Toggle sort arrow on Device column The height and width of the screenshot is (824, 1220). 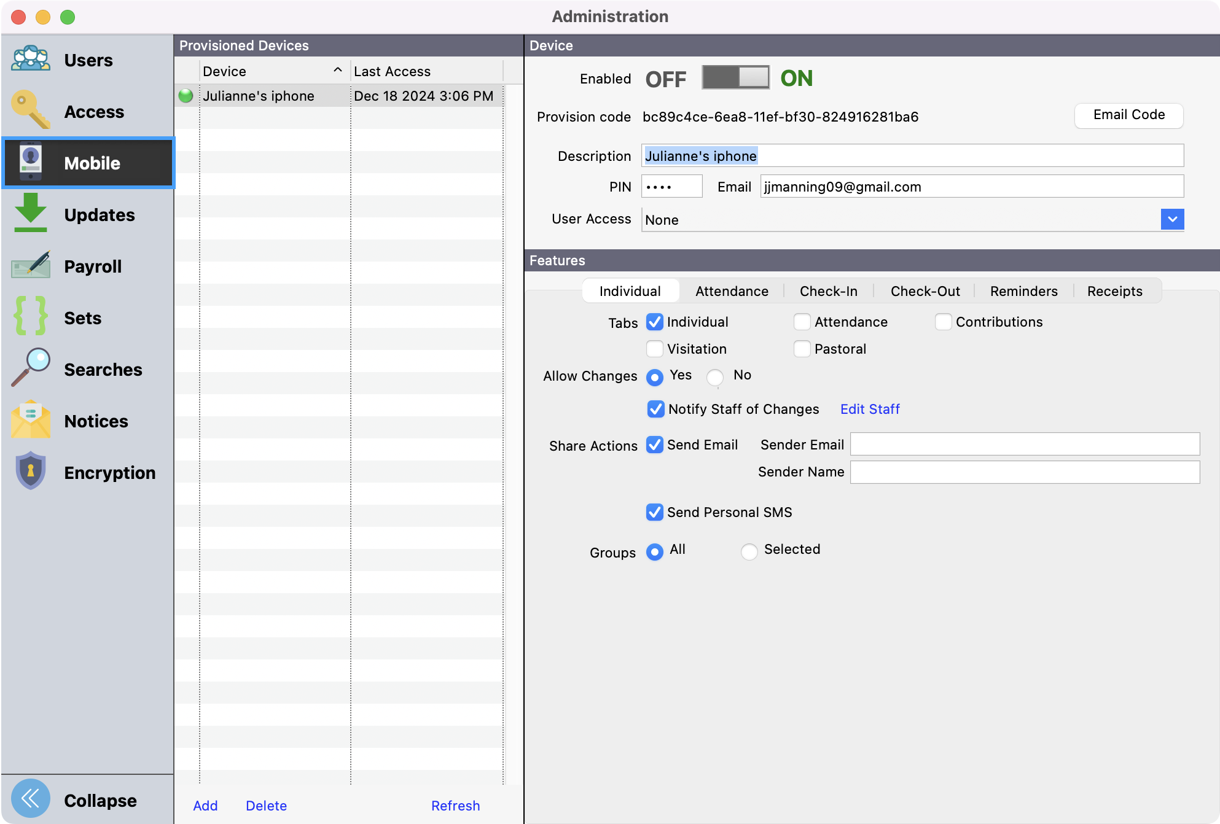[x=337, y=71]
